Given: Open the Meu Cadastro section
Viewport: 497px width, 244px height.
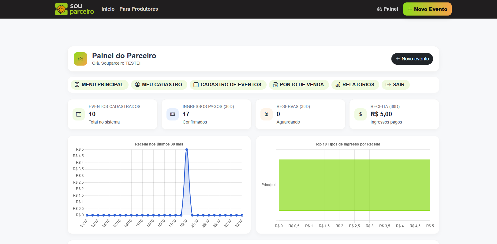Looking at the screenshot, I should pyautogui.click(x=159, y=85).
